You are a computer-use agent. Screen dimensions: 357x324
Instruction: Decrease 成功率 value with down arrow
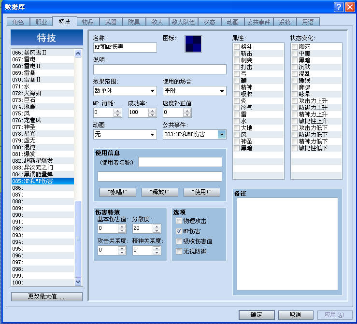tap(152, 115)
